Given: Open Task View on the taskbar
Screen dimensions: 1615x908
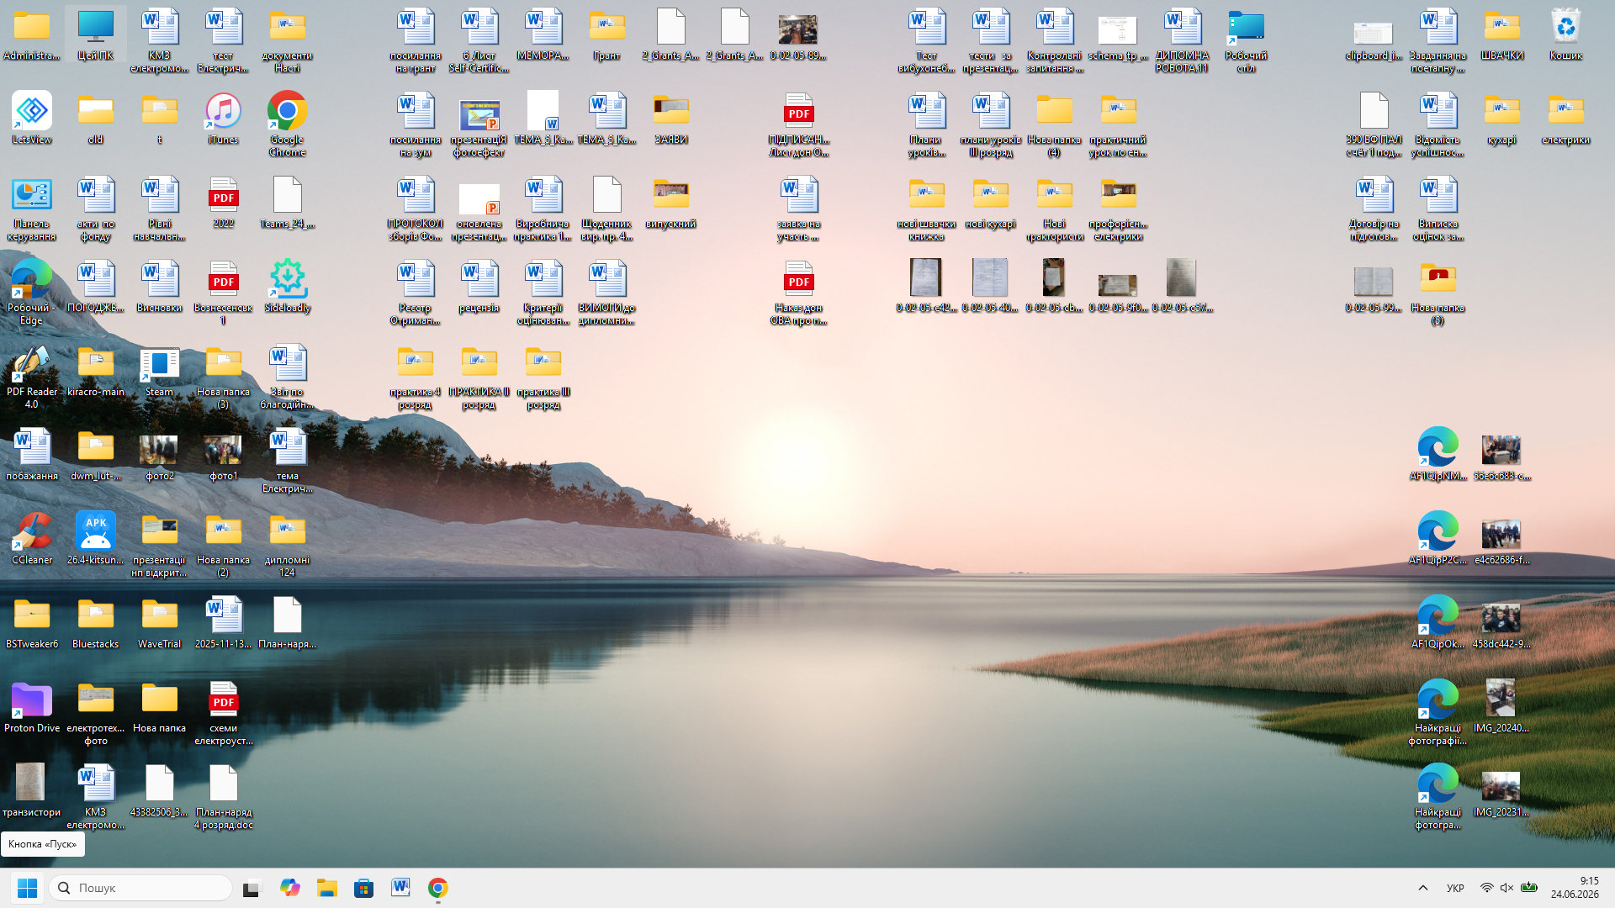Looking at the screenshot, I should tap(252, 888).
